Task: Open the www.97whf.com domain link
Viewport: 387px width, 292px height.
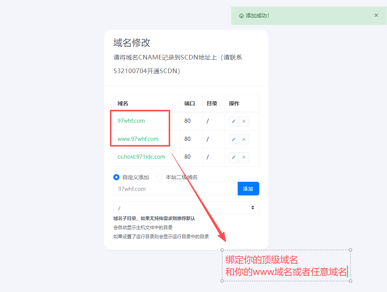Action: click(138, 139)
